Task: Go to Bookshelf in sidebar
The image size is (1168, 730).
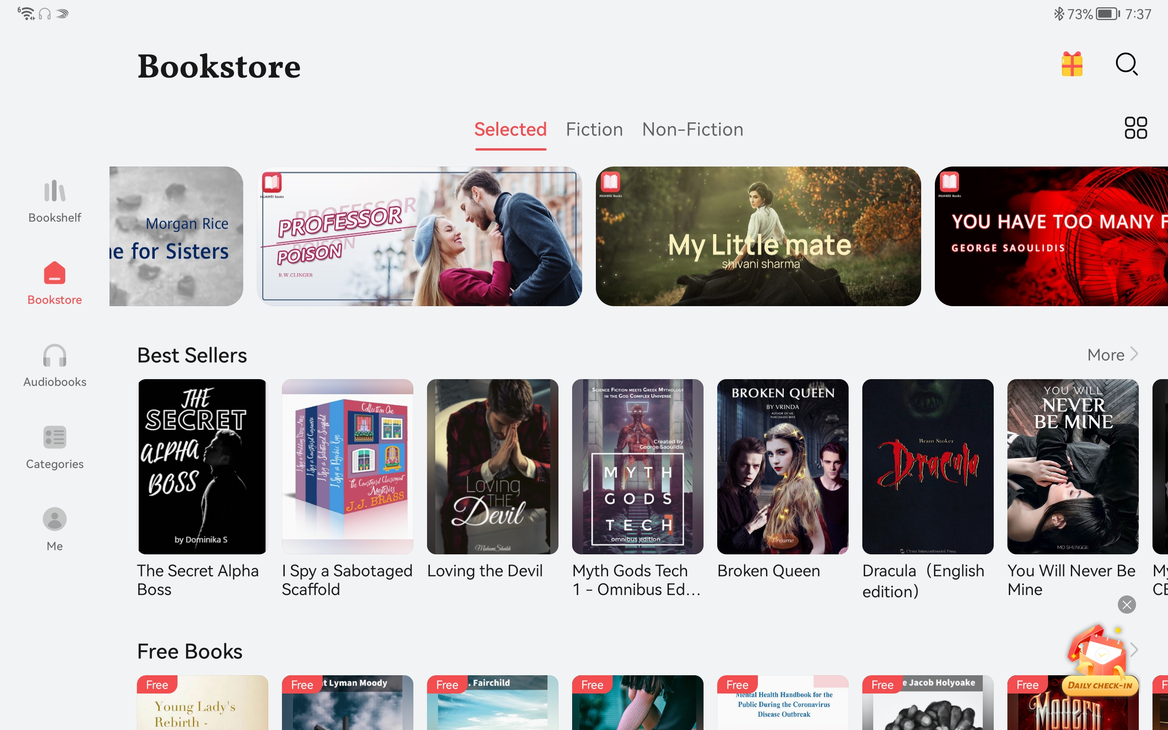Action: [55, 201]
